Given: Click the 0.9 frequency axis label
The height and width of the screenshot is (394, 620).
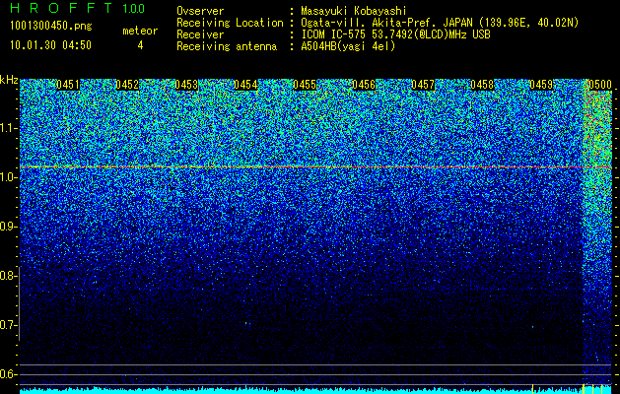Looking at the screenshot, I should pos(8,227).
